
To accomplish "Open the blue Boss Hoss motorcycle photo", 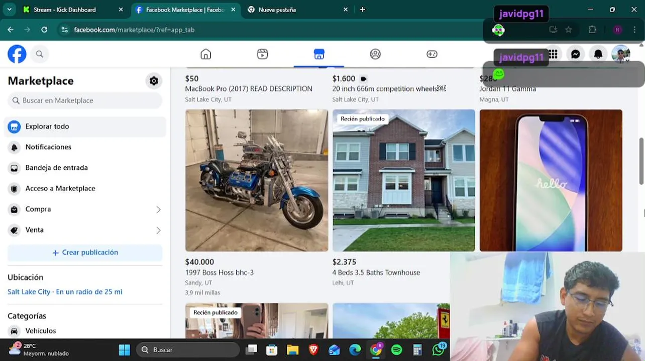I will [257, 180].
